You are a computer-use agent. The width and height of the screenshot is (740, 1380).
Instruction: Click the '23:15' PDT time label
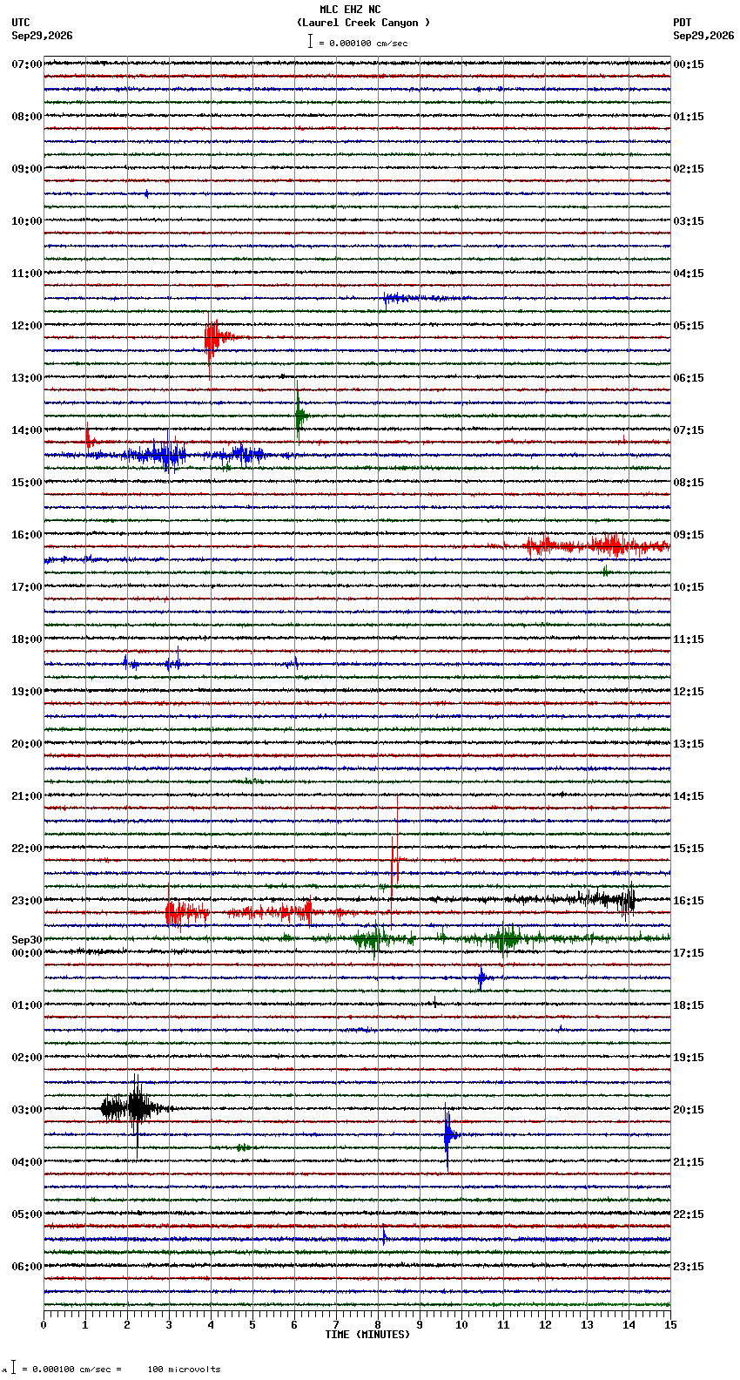pyautogui.click(x=689, y=1267)
